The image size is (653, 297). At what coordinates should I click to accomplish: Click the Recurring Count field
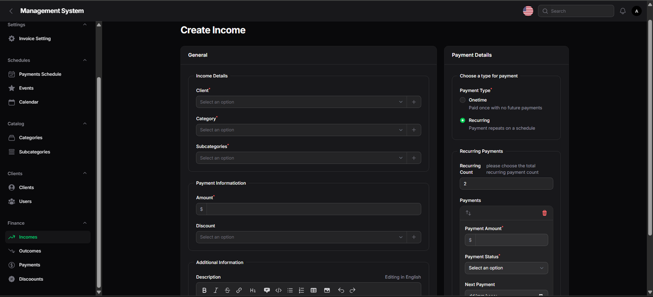click(506, 184)
